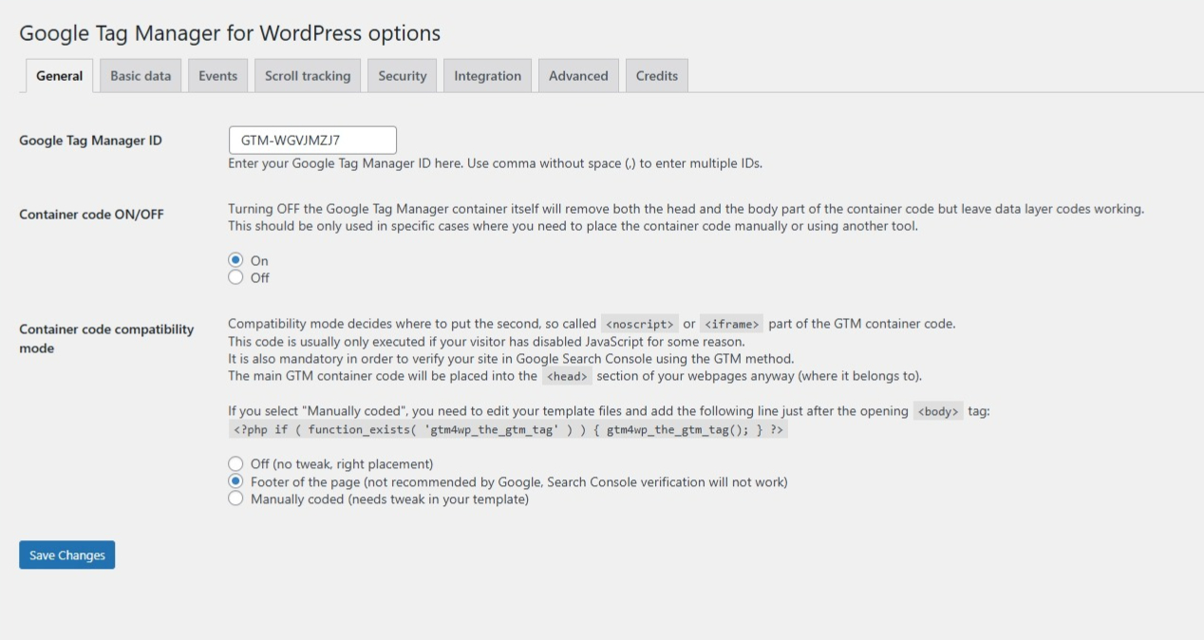View the Credits tab

[x=656, y=76]
